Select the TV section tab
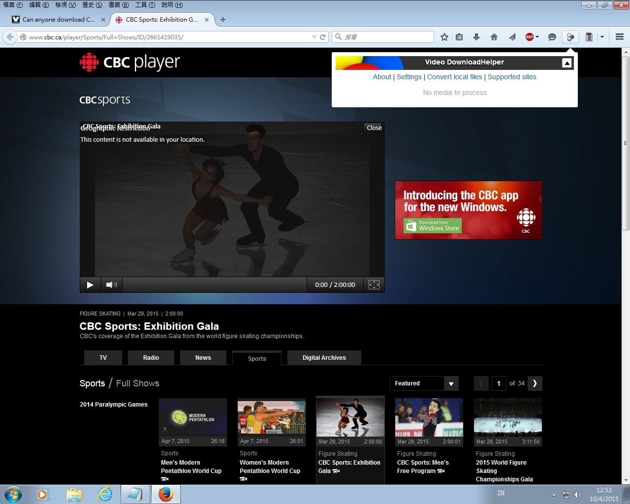Screen dimensions: 630x504 pyautogui.click(x=103, y=358)
